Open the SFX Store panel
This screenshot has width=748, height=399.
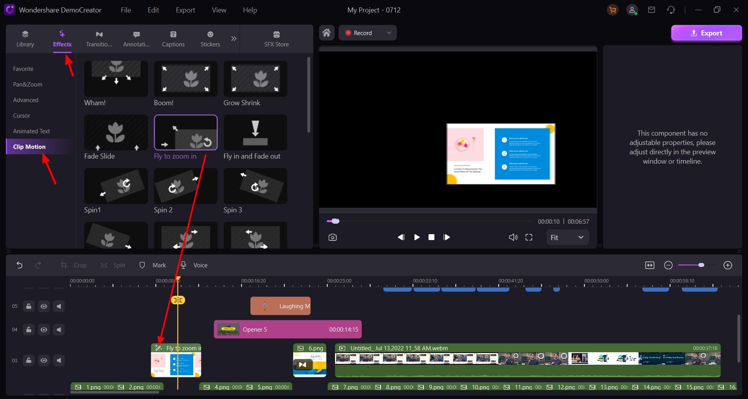277,39
